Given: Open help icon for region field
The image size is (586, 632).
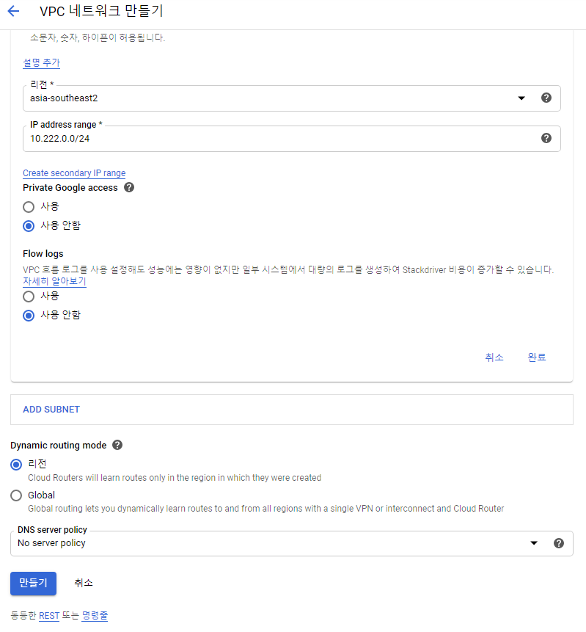Looking at the screenshot, I should click(x=546, y=98).
